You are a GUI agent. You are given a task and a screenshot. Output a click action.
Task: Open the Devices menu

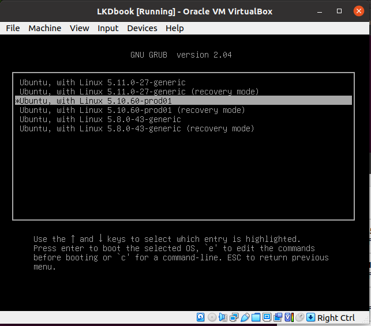tap(142, 28)
